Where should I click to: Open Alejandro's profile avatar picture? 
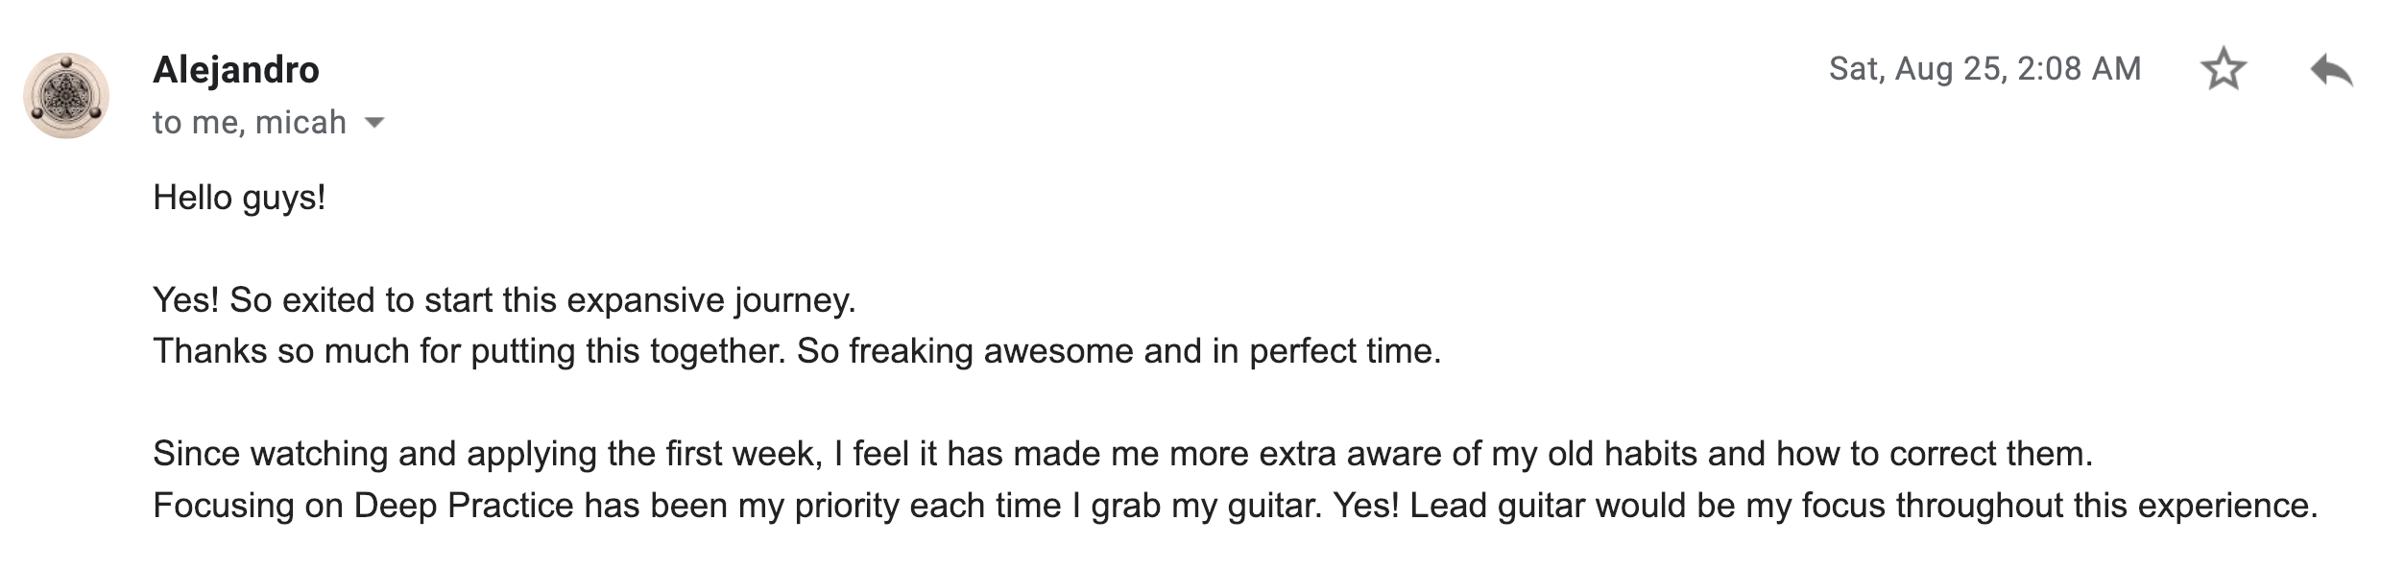[x=66, y=96]
